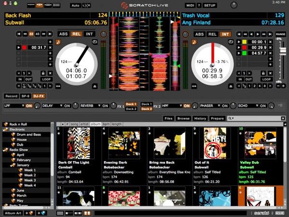Toggle right deck repeat icon
The width and height of the screenshot is (289, 217).
click(231, 42)
